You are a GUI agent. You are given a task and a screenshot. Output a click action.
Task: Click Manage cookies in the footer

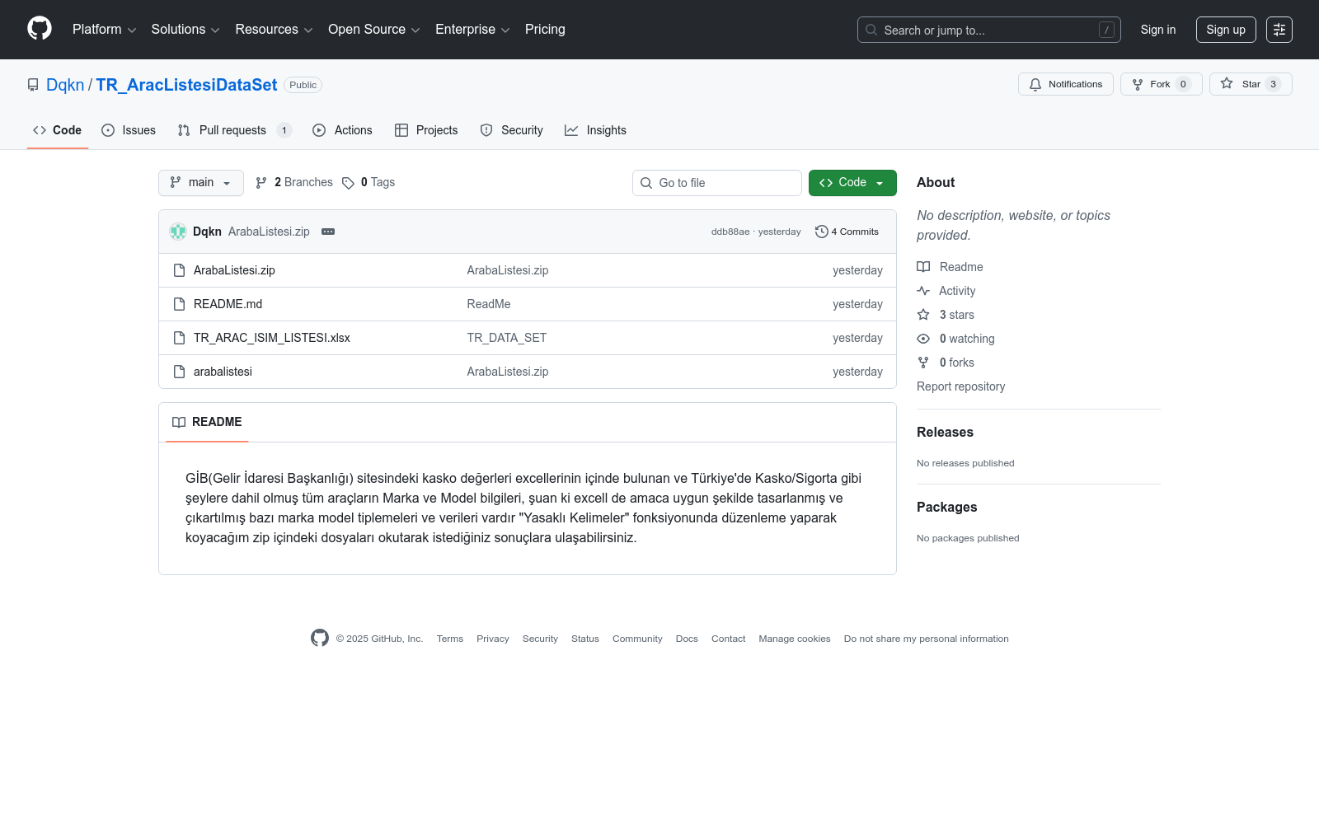(x=795, y=639)
